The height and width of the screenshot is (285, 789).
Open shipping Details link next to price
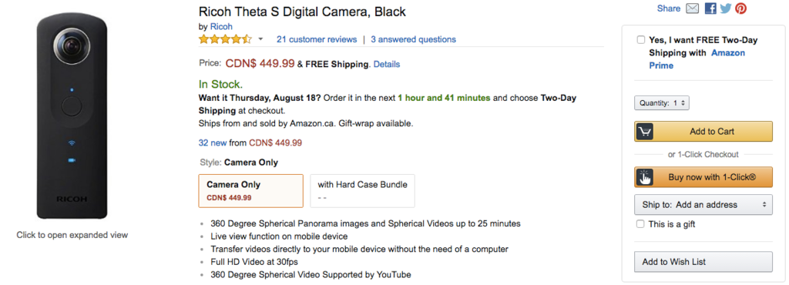point(387,65)
